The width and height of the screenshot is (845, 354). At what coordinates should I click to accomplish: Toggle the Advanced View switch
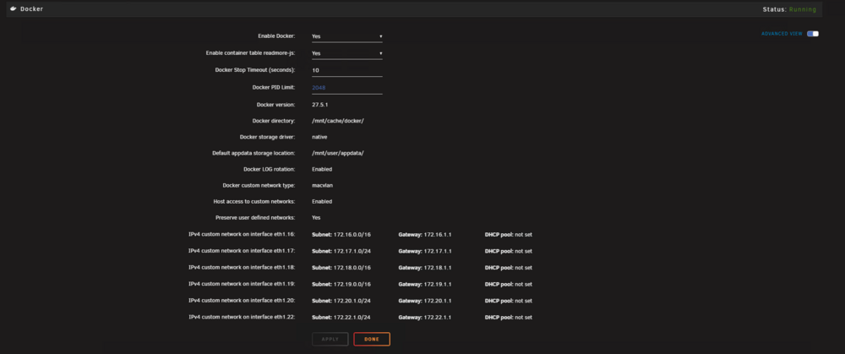(x=813, y=34)
